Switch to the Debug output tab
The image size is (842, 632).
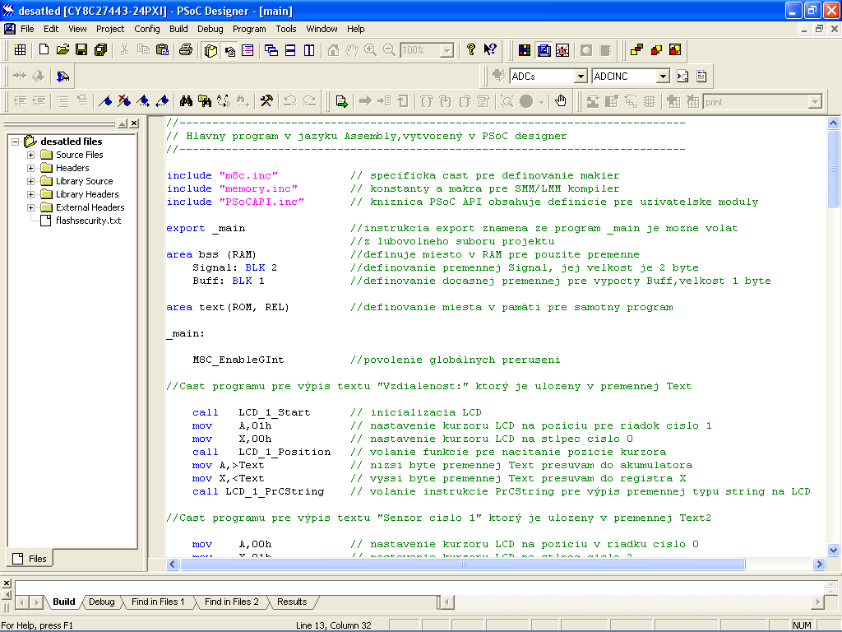[x=101, y=602]
